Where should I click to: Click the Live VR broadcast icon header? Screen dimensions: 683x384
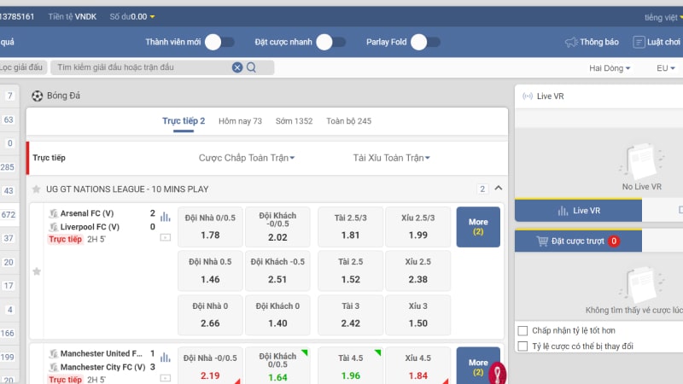tap(528, 96)
